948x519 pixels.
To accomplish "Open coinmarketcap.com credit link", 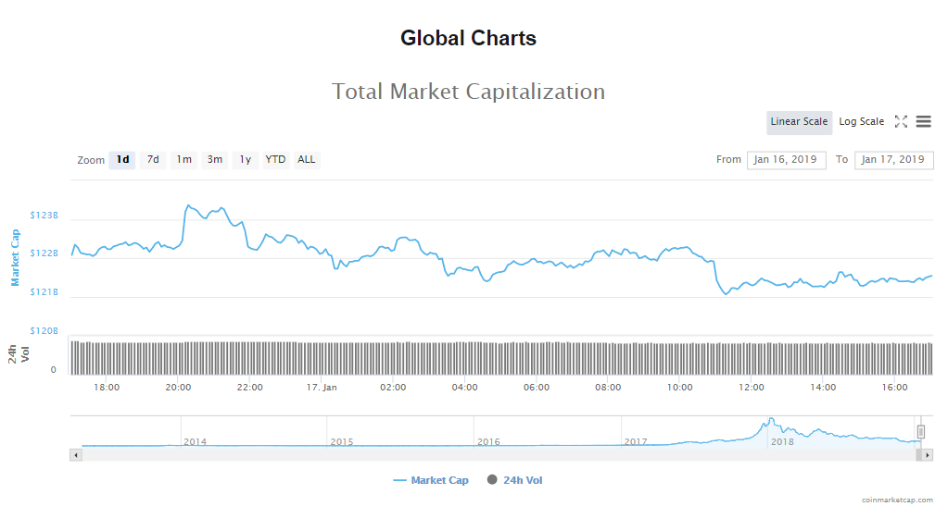I will click(897, 500).
